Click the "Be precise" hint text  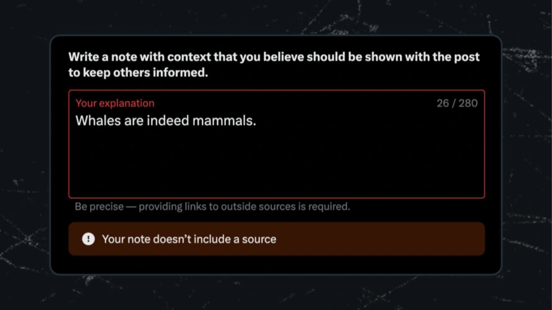[99, 206]
